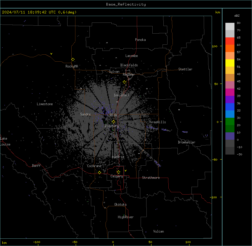Viewport: 252px width, 246px height.
Task: Pick the royal blue 33 dBZ legend swatch
Action: point(230,107)
